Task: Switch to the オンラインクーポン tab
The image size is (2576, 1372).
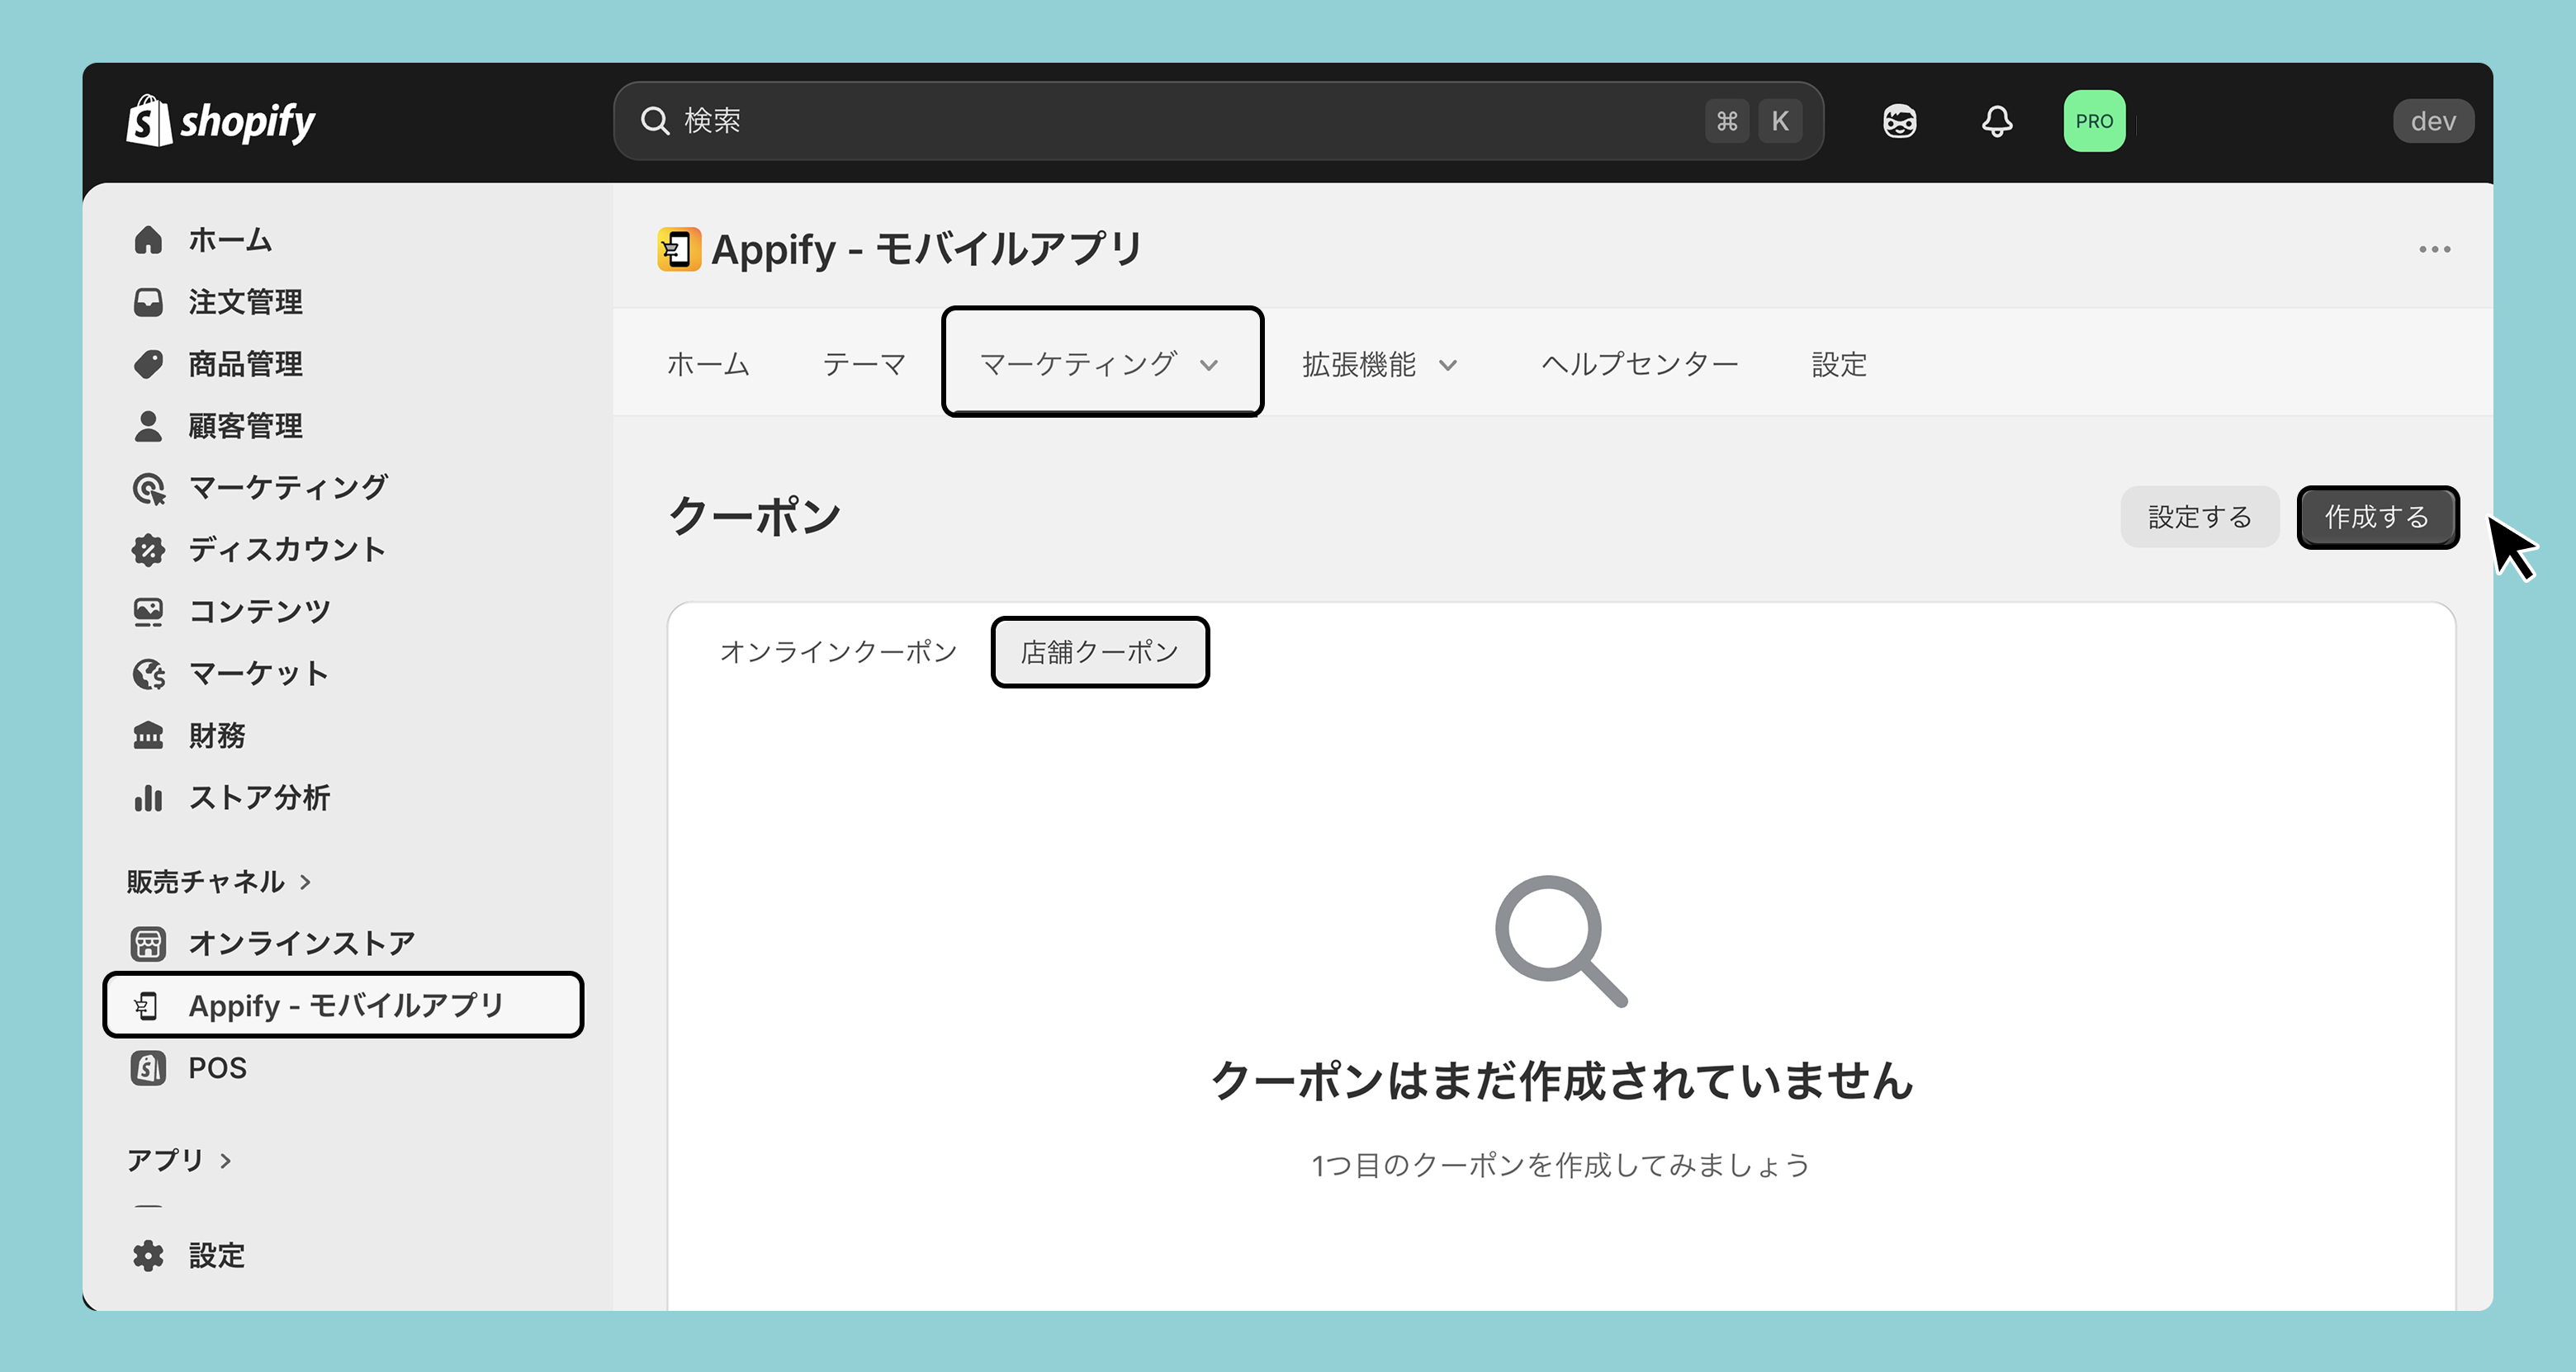Action: pyautogui.click(x=838, y=652)
